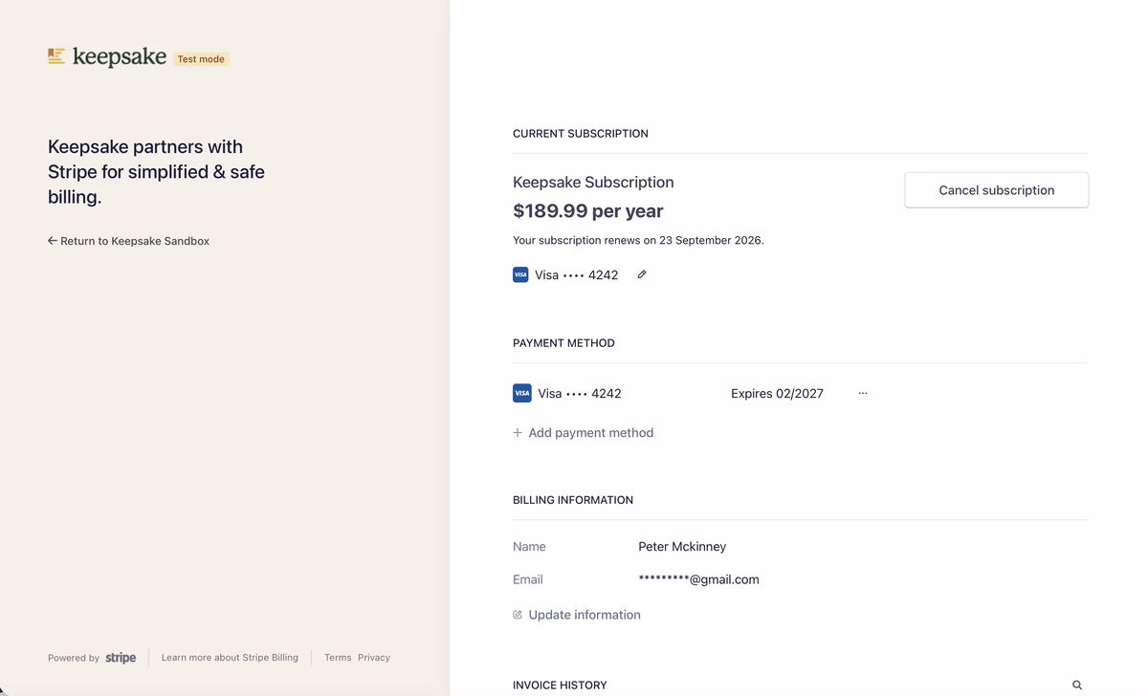The width and height of the screenshot is (1148, 696).
Task: Click the Visa card icon under Current Subscription
Action: point(520,274)
